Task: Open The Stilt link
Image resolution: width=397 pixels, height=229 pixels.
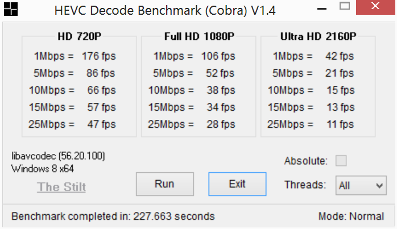Action: click(61, 187)
